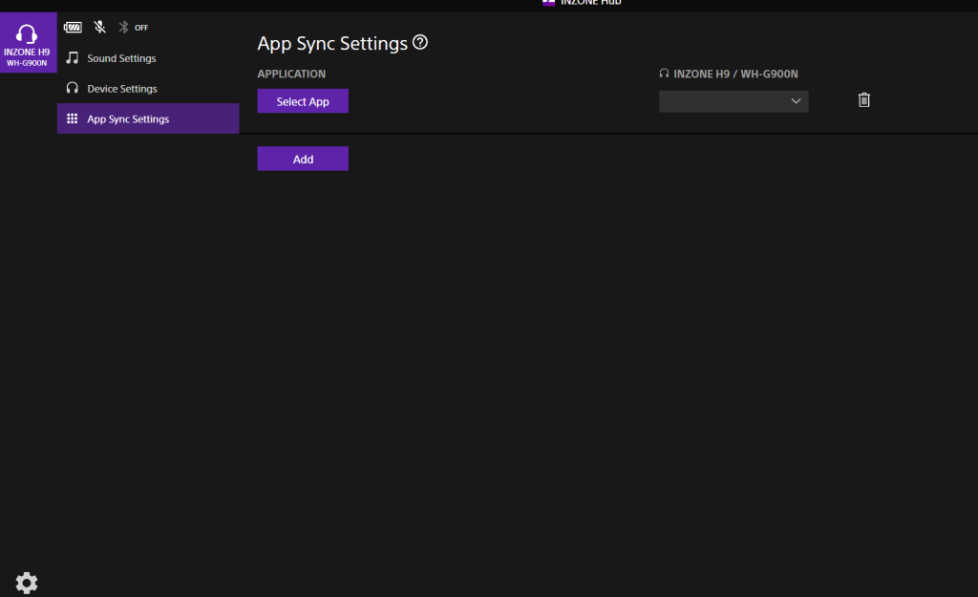
Task: Click the muted microphone status icon
Action: coord(99,28)
